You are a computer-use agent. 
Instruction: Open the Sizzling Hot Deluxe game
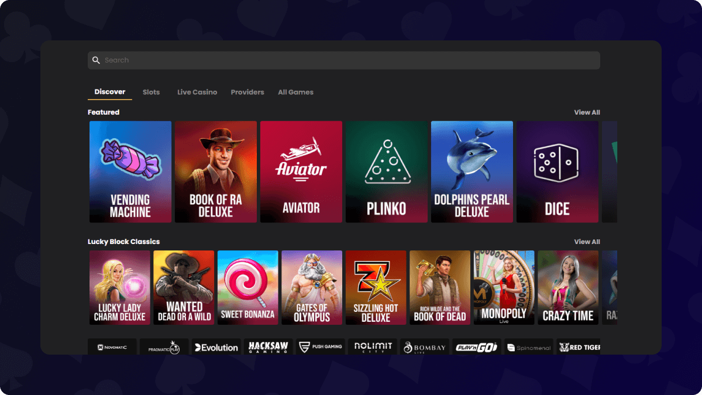pyautogui.click(x=376, y=287)
